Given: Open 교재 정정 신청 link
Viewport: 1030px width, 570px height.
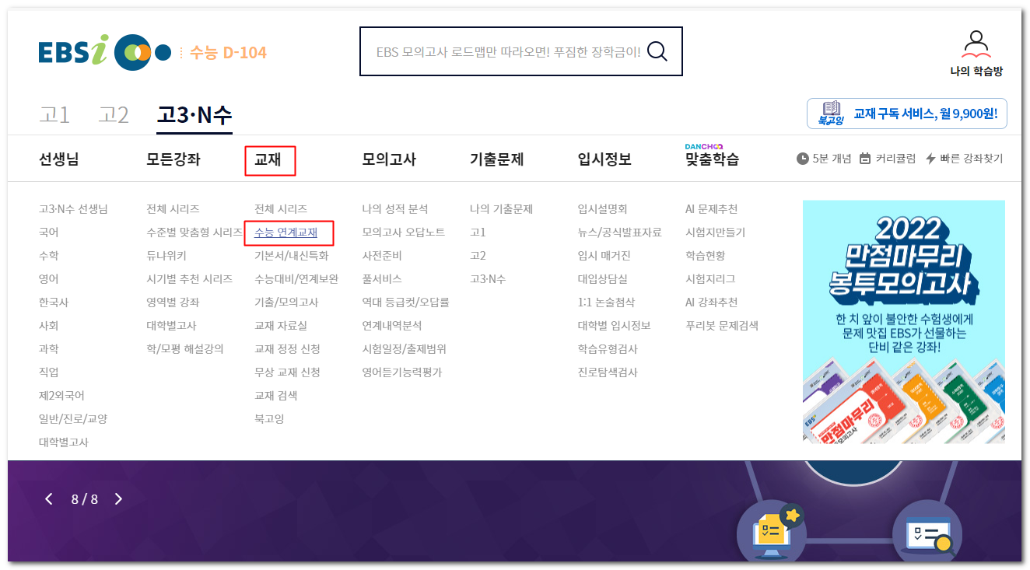Looking at the screenshot, I should (x=287, y=349).
